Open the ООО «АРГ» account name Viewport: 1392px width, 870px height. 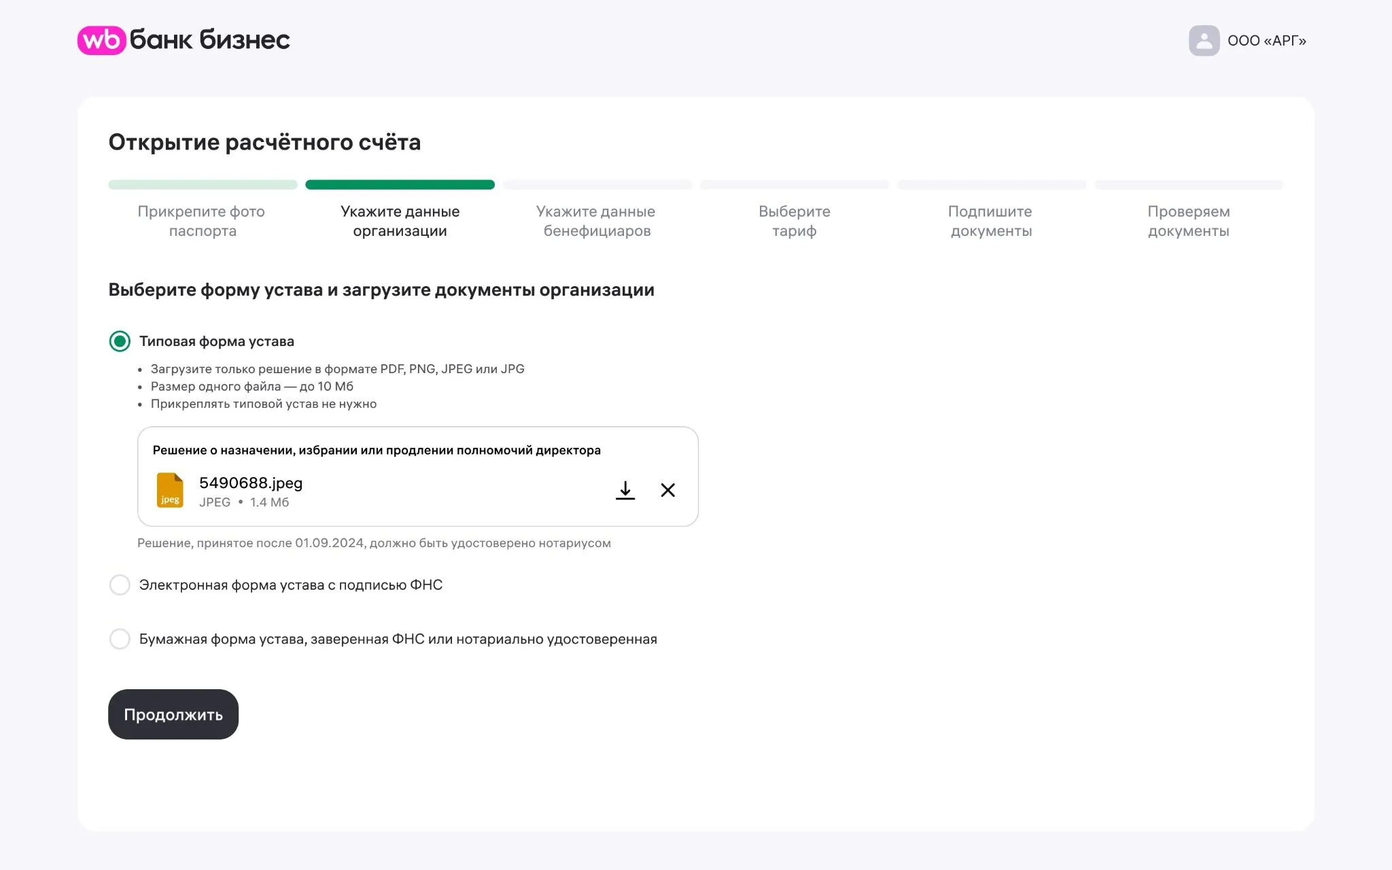pyautogui.click(x=1267, y=41)
